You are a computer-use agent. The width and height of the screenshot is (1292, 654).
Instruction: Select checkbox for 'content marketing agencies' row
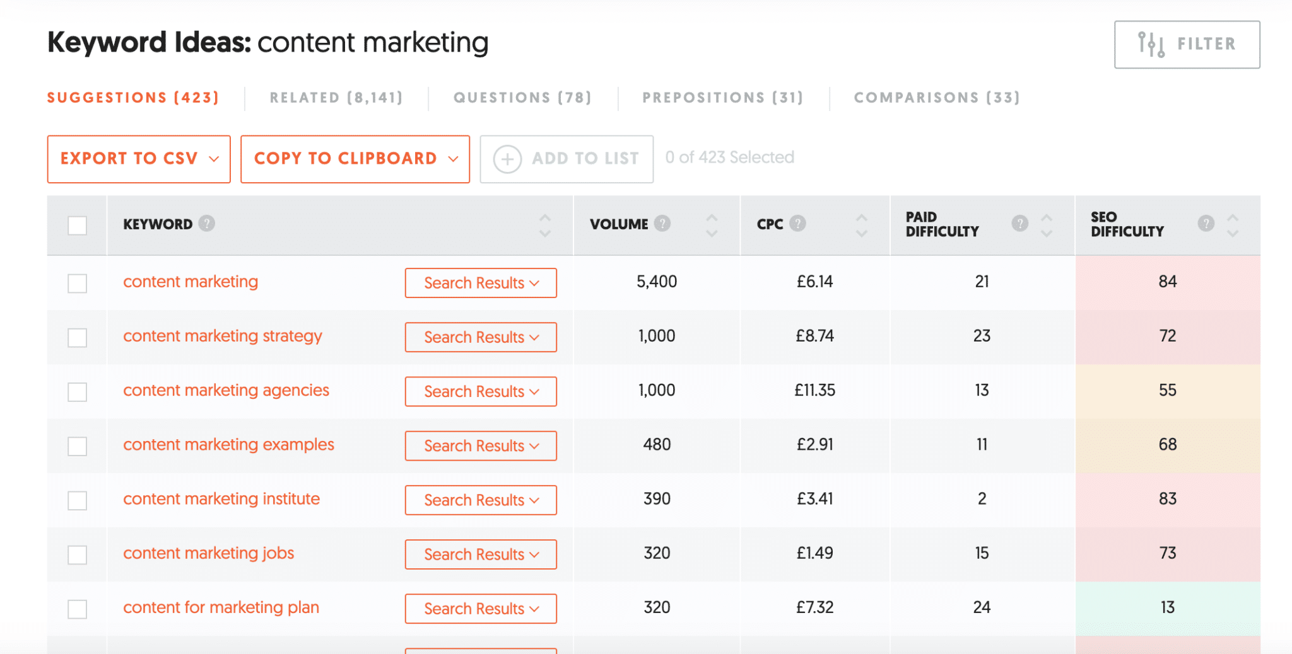pos(77,391)
